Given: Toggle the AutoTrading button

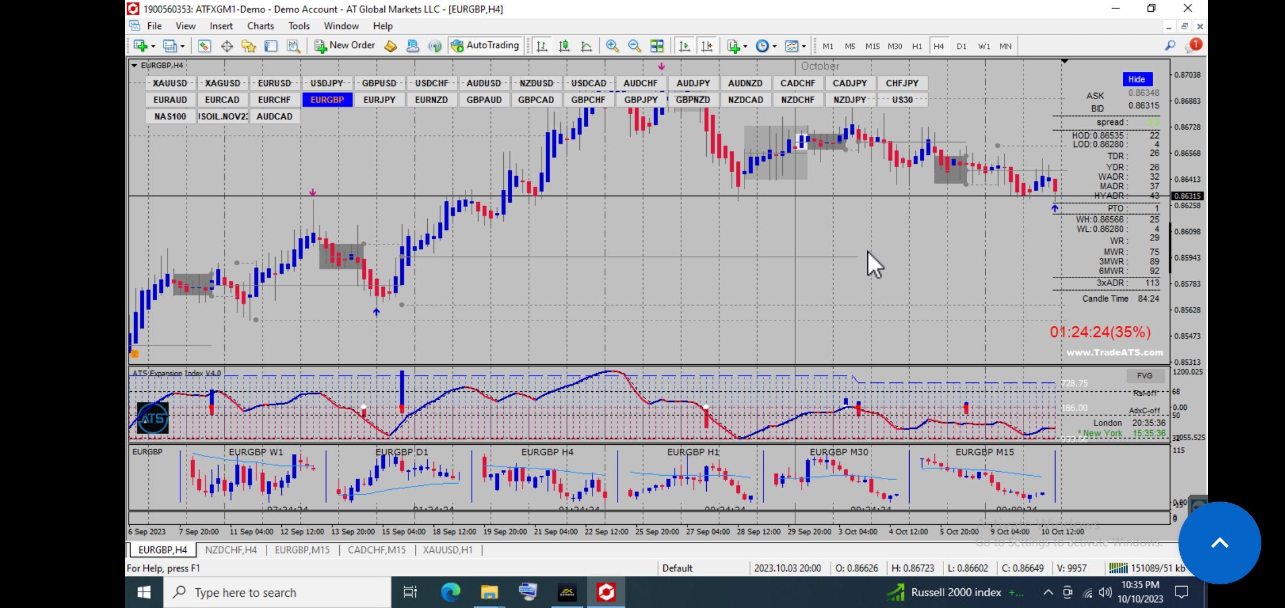Looking at the screenshot, I should [x=485, y=46].
